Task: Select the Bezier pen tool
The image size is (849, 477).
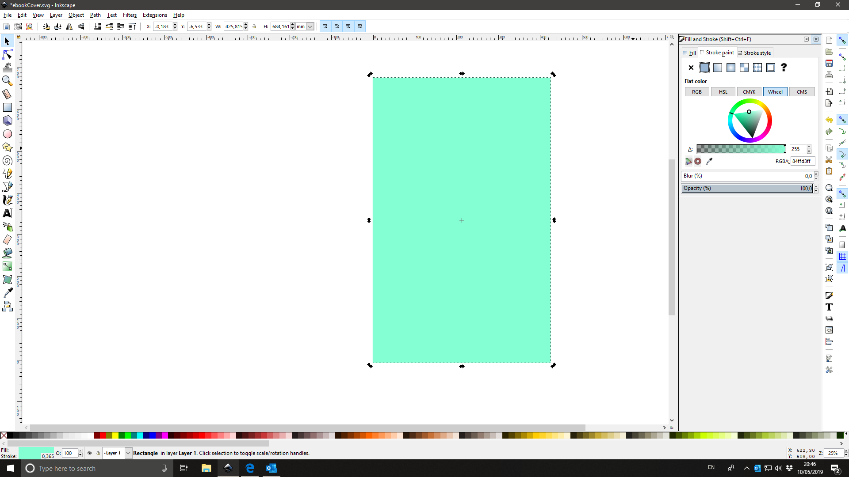Action: click(7, 187)
